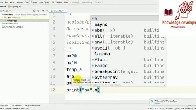Viewport: 196px width, 110px height.
Task: Click Next Tip link in completion popup
Action: 118,85
